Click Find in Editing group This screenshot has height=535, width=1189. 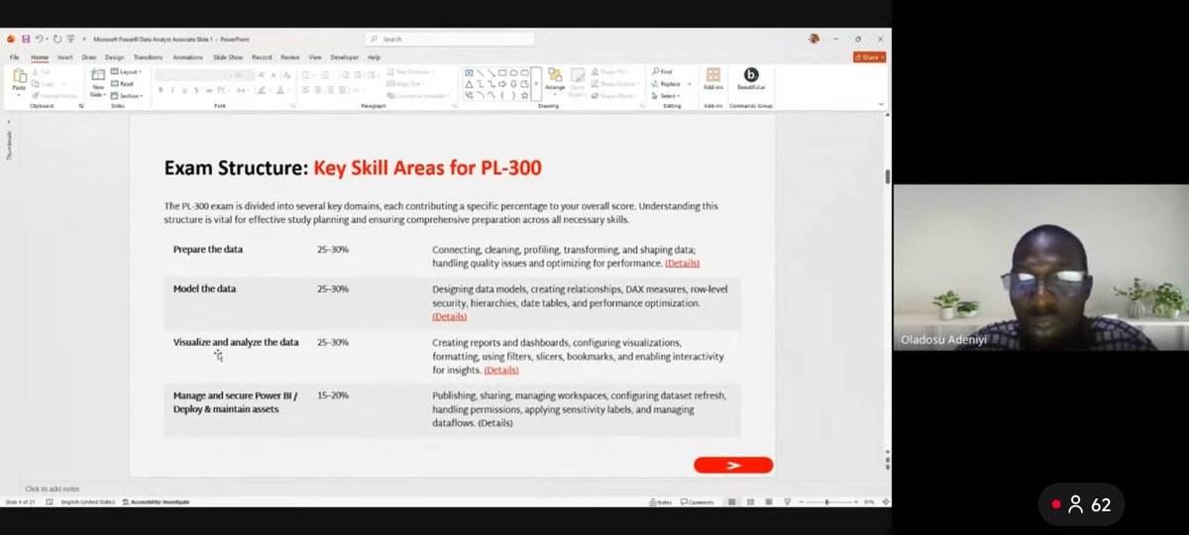(x=662, y=72)
